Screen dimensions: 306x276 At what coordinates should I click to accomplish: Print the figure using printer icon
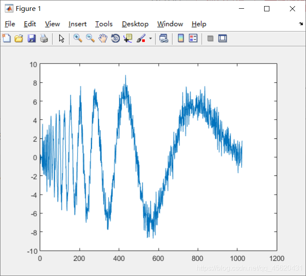pos(44,38)
